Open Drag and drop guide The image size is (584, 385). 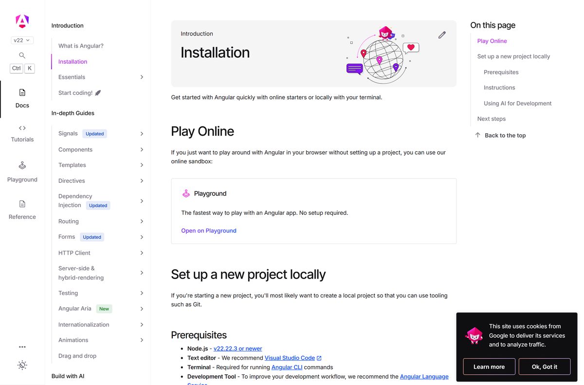[x=77, y=356]
